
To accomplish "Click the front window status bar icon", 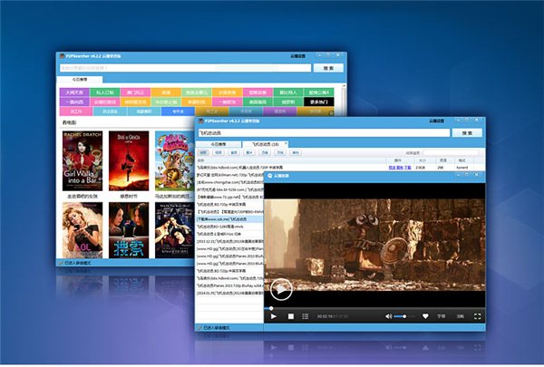I will (199, 328).
